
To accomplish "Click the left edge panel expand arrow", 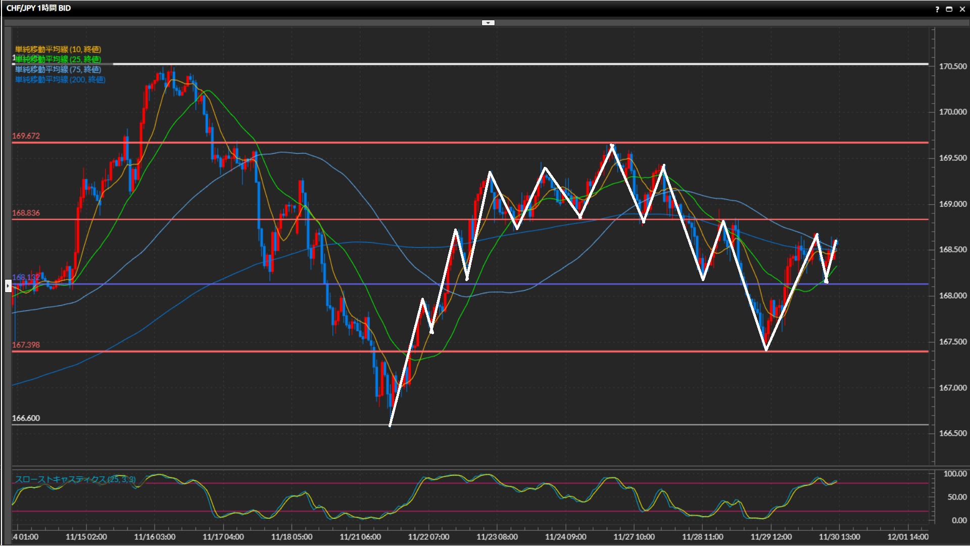I will point(8,286).
